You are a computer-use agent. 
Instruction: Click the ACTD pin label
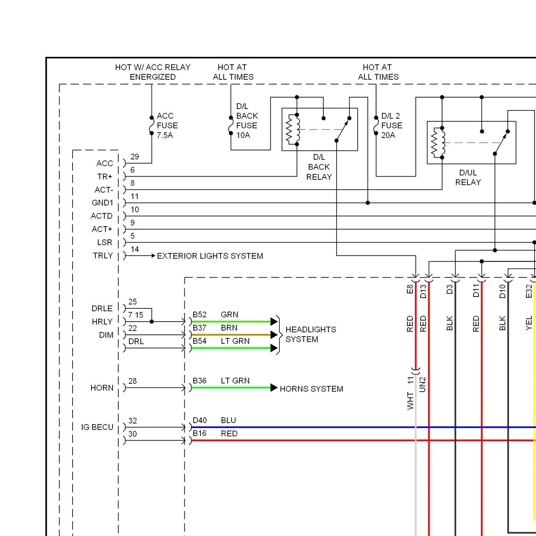point(102,216)
